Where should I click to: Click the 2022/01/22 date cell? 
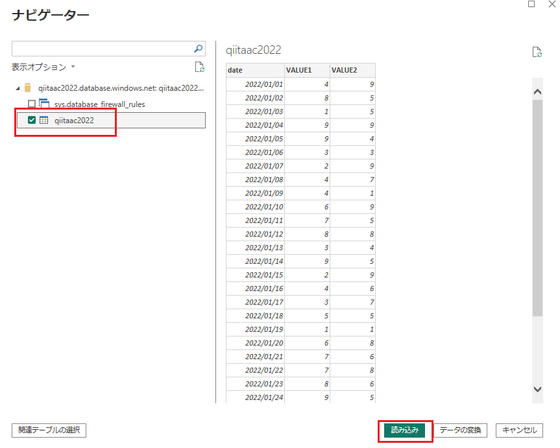pyautogui.click(x=255, y=370)
